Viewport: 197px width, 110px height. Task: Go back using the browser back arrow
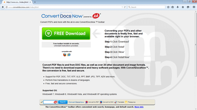(x=3, y=7)
